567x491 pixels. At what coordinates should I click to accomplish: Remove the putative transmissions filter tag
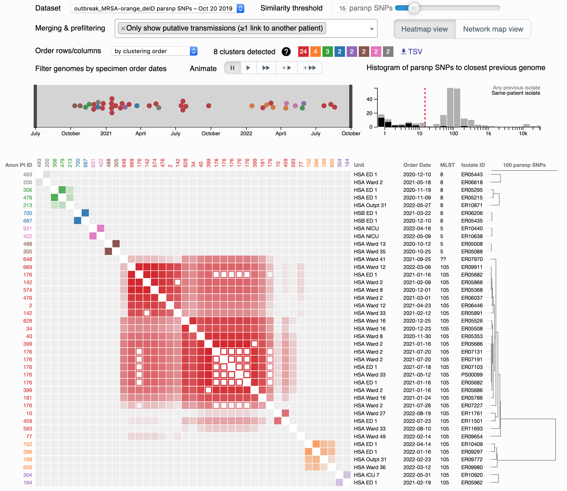123,28
